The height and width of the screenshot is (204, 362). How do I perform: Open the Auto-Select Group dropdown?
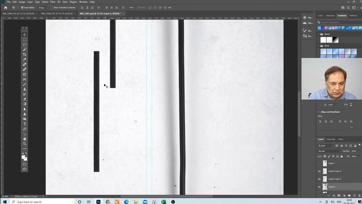point(42,7)
